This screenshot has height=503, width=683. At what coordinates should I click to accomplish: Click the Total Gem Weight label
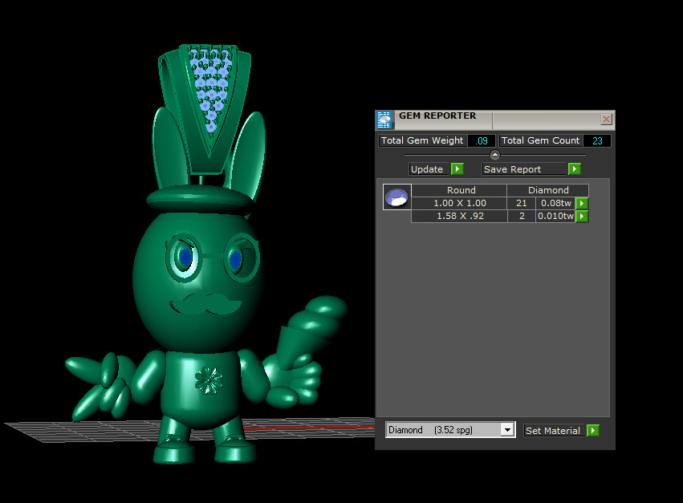click(422, 140)
